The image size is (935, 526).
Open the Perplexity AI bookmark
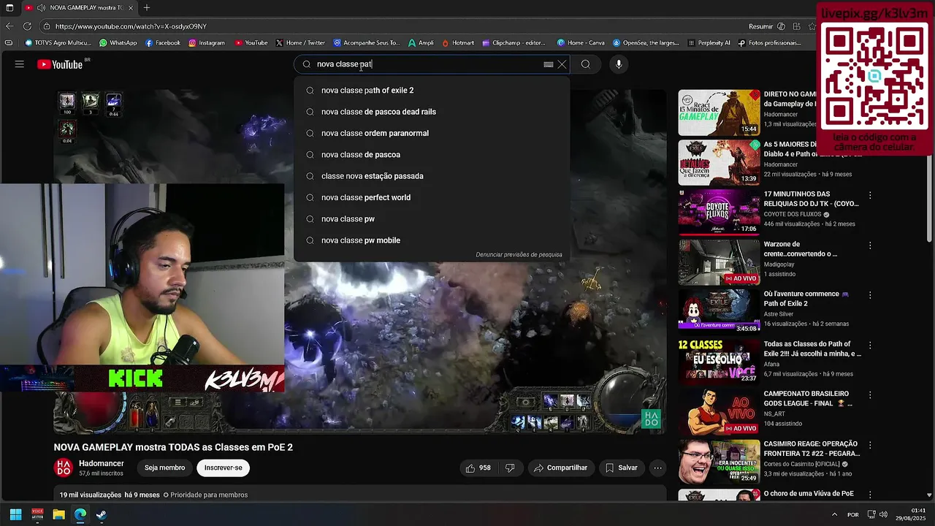pos(709,43)
